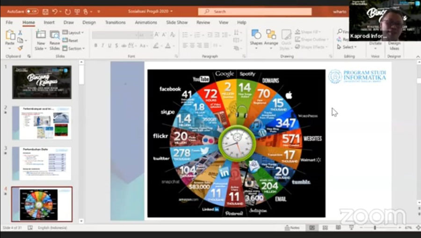The image size is (421, 238).
Task: Collapse the ribbon
Action: point(418,57)
